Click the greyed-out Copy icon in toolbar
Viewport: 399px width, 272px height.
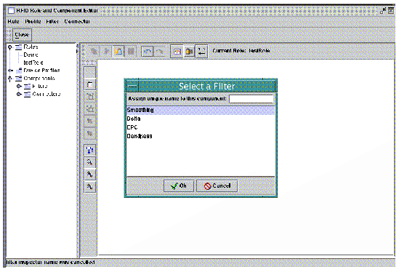(94, 52)
